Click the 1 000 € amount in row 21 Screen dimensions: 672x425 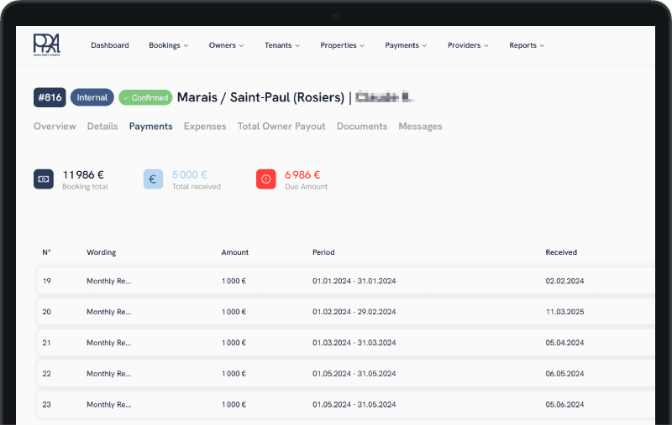coord(234,343)
